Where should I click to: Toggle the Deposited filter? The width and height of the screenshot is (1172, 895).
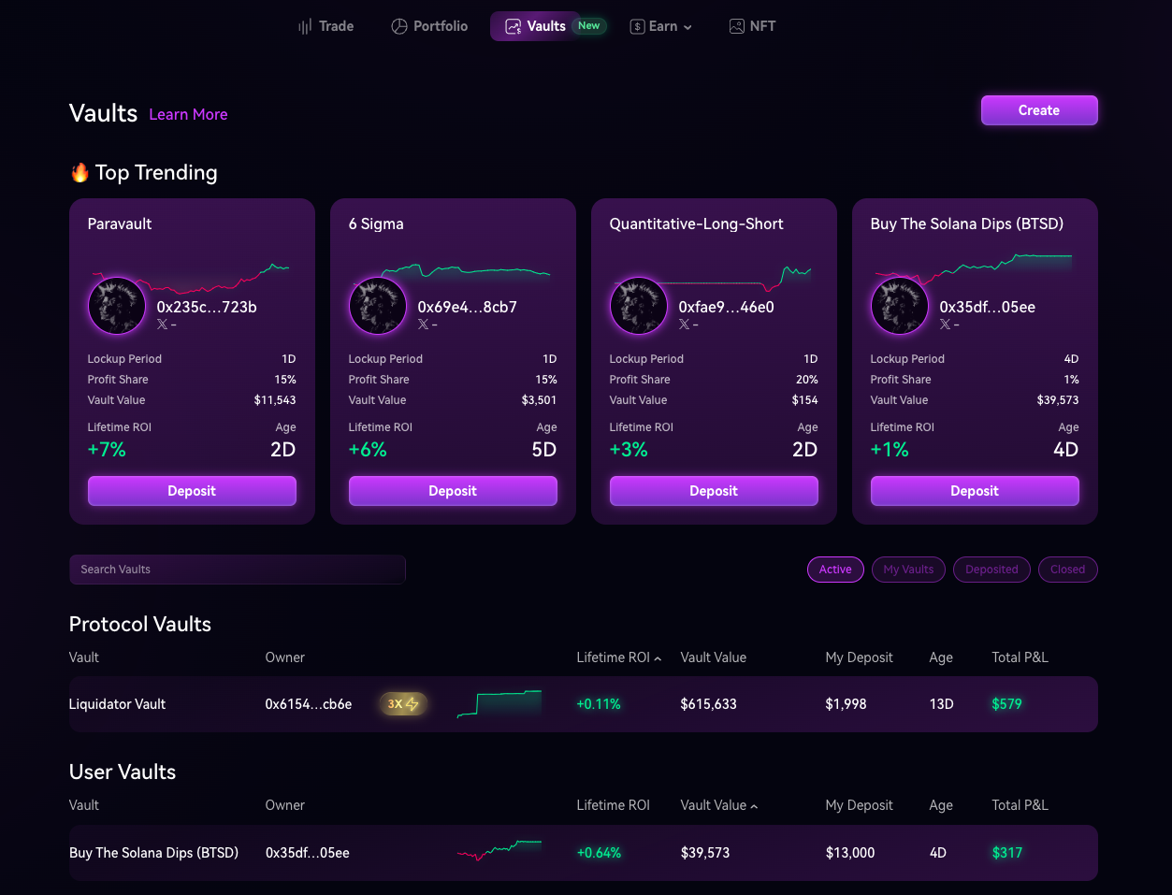tap(991, 570)
